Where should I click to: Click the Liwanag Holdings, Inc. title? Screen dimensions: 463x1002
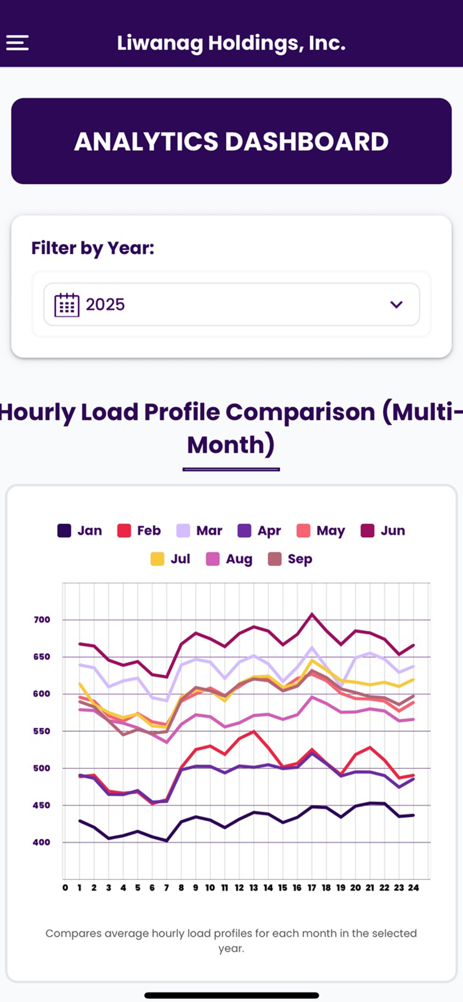point(231,43)
